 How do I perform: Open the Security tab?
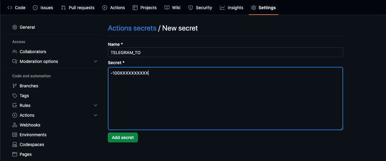200,8
